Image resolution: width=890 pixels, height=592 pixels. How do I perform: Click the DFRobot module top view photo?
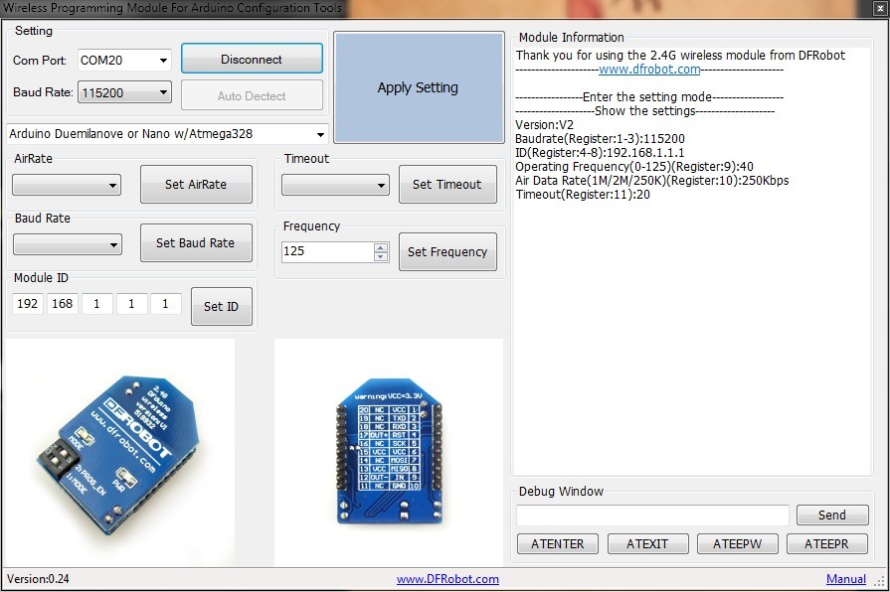120,452
